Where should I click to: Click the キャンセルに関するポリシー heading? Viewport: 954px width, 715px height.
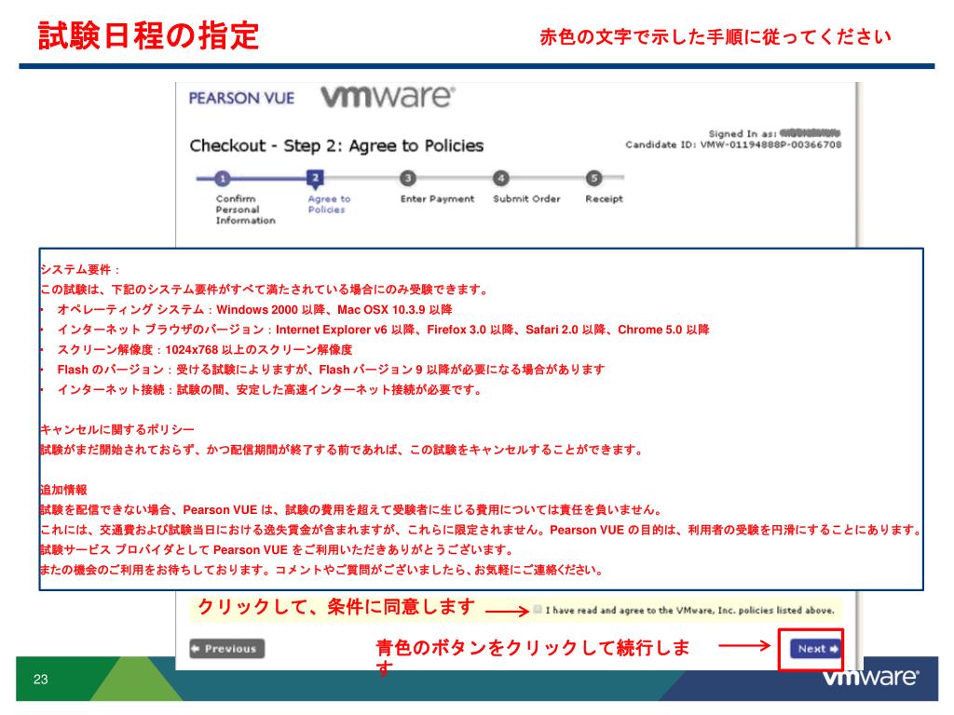click(x=117, y=430)
